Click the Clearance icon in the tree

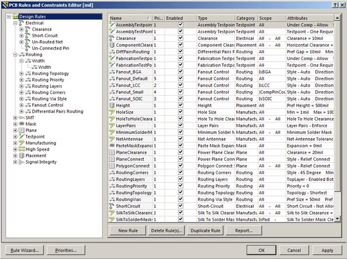pos(28,29)
